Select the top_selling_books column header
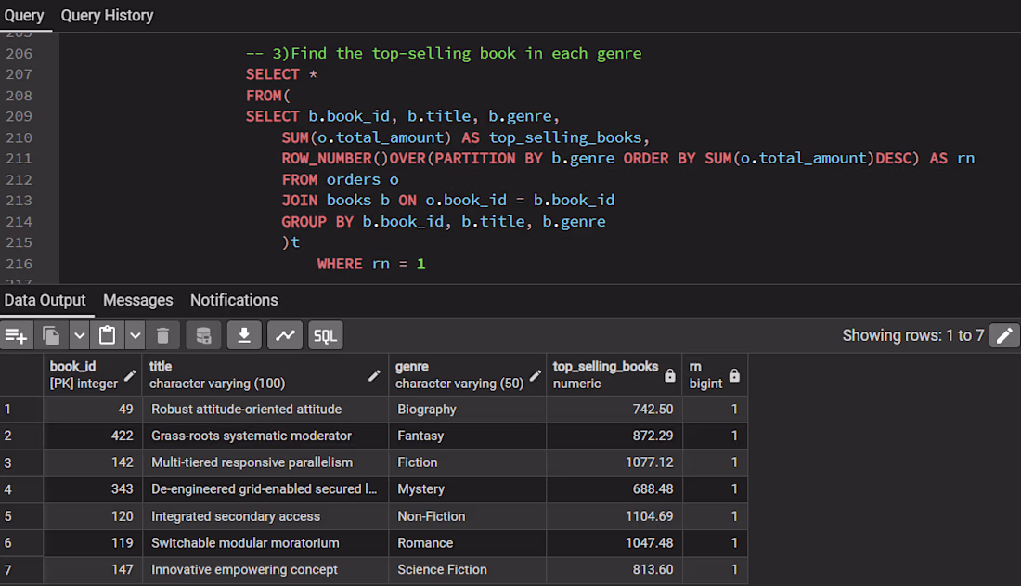 (614, 375)
